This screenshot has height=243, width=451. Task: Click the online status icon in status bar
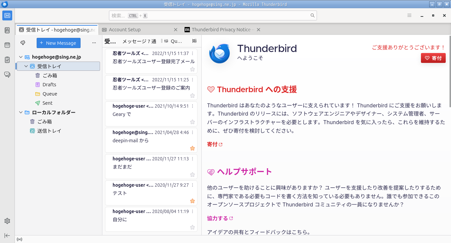[19, 239]
